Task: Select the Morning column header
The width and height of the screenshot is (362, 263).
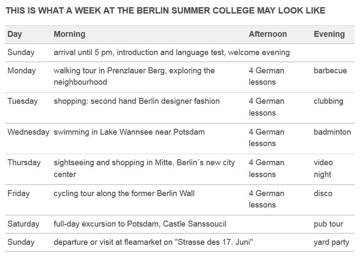Action: (69, 34)
